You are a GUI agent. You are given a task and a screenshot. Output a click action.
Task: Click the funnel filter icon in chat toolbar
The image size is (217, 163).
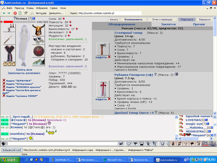click(135, 144)
